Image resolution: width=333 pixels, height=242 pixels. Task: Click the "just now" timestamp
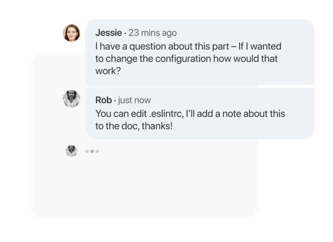coord(134,100)
